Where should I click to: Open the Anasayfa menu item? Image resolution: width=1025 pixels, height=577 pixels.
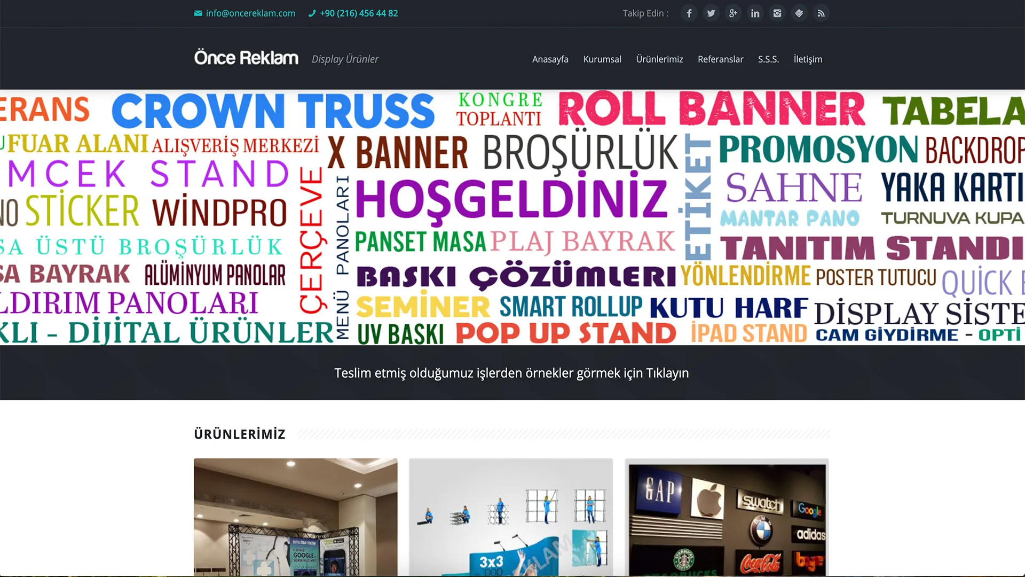coord(550,59)
